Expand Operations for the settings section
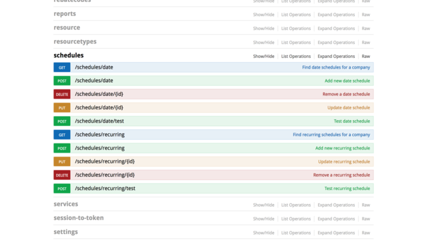427x240 pixels. tap(336, 233)
